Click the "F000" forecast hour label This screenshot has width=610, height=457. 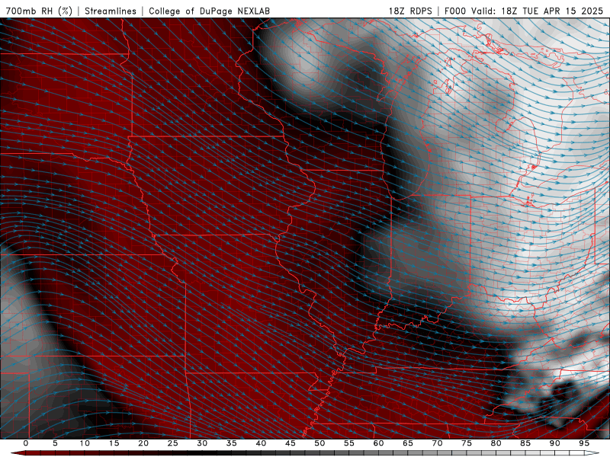coord(456,11)
